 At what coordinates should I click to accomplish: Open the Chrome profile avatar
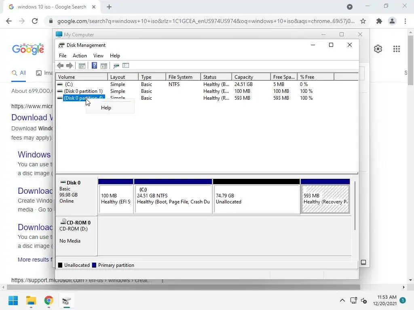click(392, 21)
